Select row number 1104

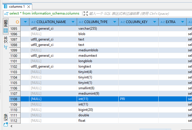click(15, 77)
